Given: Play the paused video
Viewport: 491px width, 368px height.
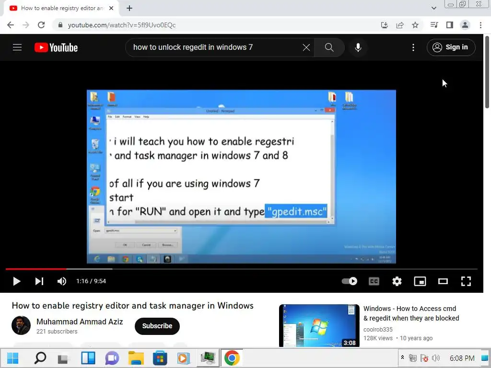Looking at the screenshot, I should click(17, 281).
